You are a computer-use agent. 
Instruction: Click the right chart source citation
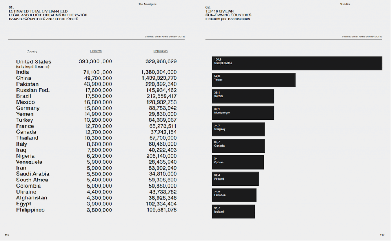pos(362,37)
